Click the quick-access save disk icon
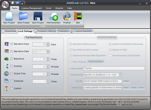Image resolution: width=151 pixels, height=110 pixels. tap(22, 3)
